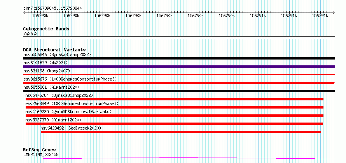The height and width of the screenshot is (163, 346).
Task: Click nsv4169735 (gnomADStructuralVariants) label
Action: coord(69,112)
